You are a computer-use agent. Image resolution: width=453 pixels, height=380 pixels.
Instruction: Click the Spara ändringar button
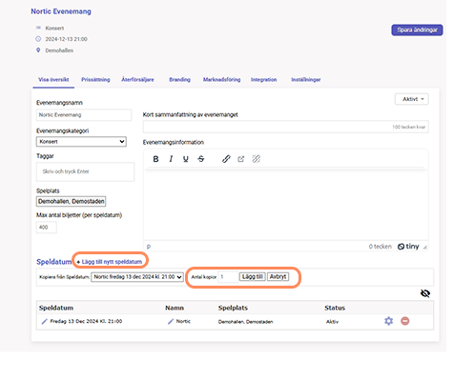(x=417, y=30)
